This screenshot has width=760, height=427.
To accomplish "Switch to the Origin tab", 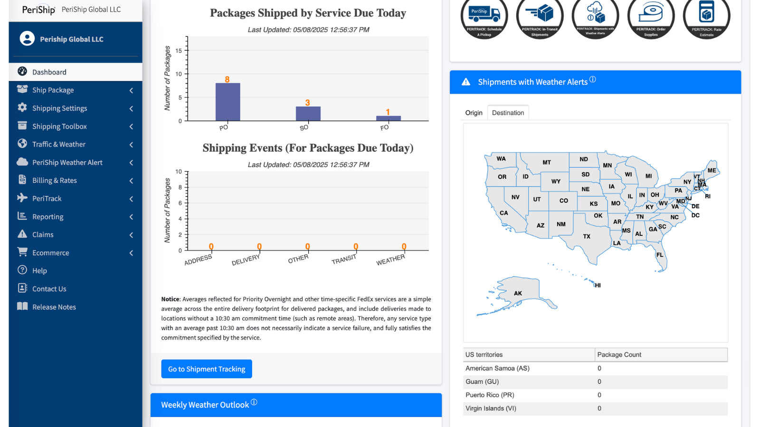I will [x=474, y=113].
